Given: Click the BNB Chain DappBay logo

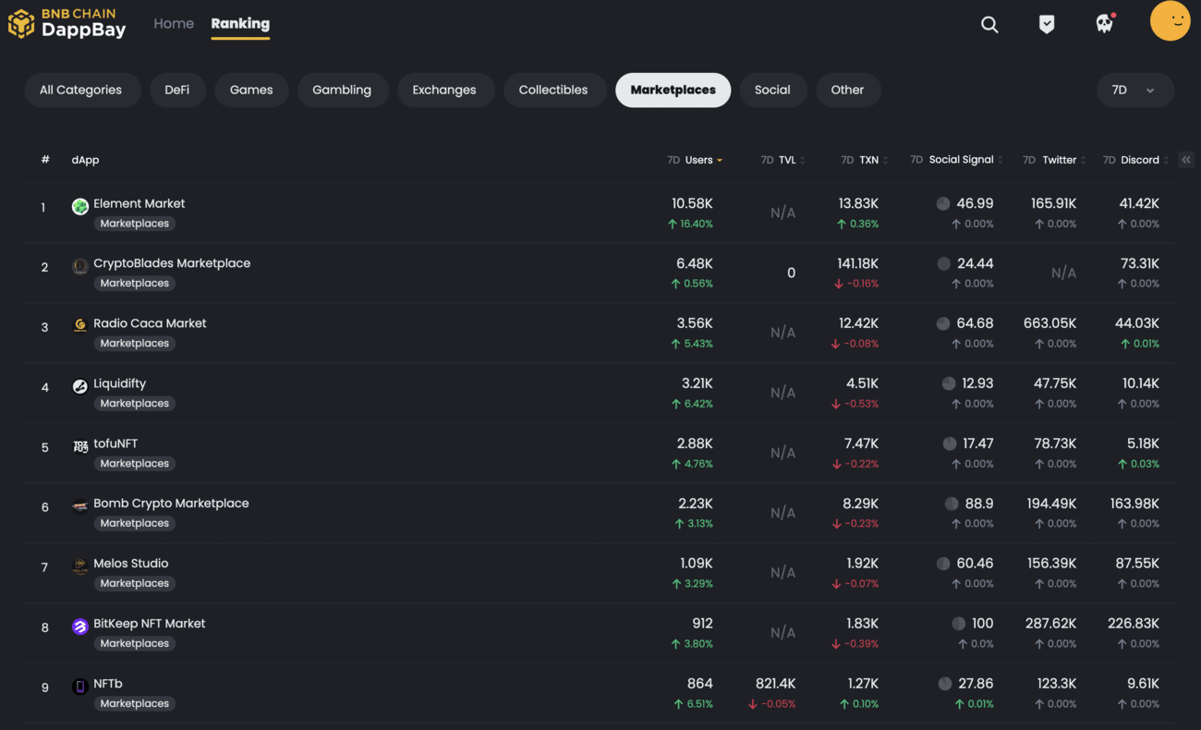Looking at the screenshot, I should (67, 24).
